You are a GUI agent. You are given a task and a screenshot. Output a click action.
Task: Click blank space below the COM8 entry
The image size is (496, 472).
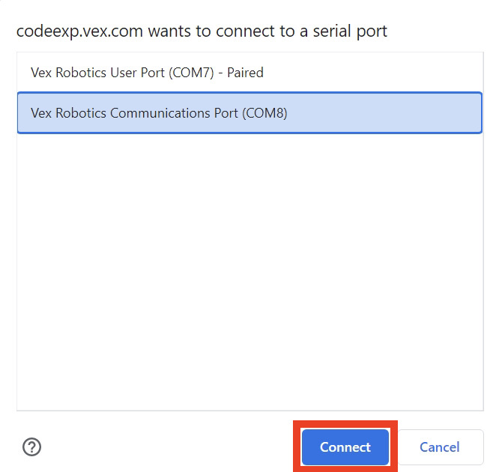[249, 225]
